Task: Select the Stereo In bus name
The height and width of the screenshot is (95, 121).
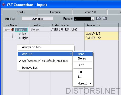Action: (x=21, y=29)
